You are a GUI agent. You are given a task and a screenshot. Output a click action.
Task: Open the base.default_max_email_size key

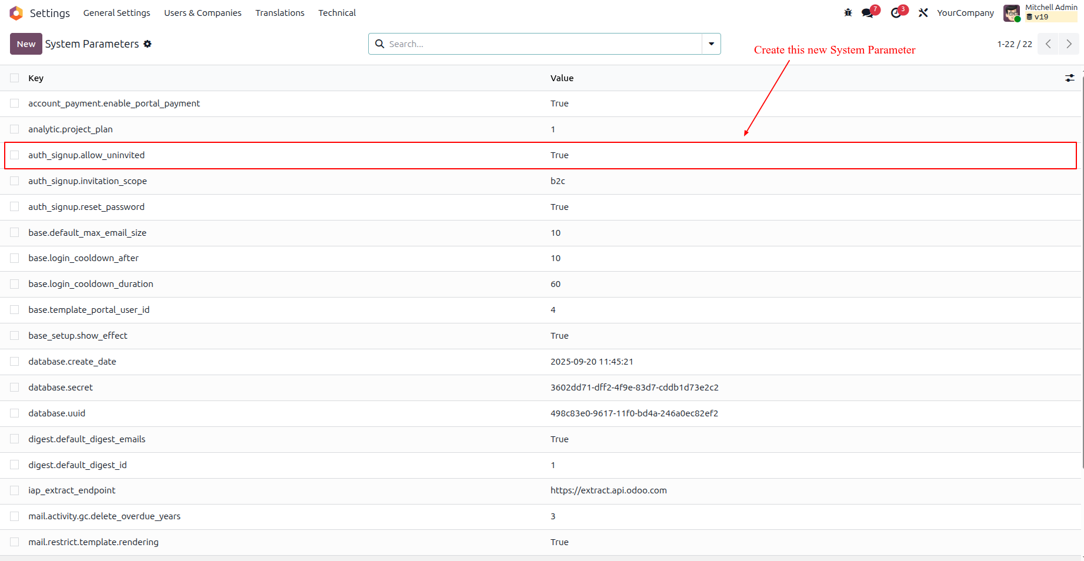[x=88, y=233]
